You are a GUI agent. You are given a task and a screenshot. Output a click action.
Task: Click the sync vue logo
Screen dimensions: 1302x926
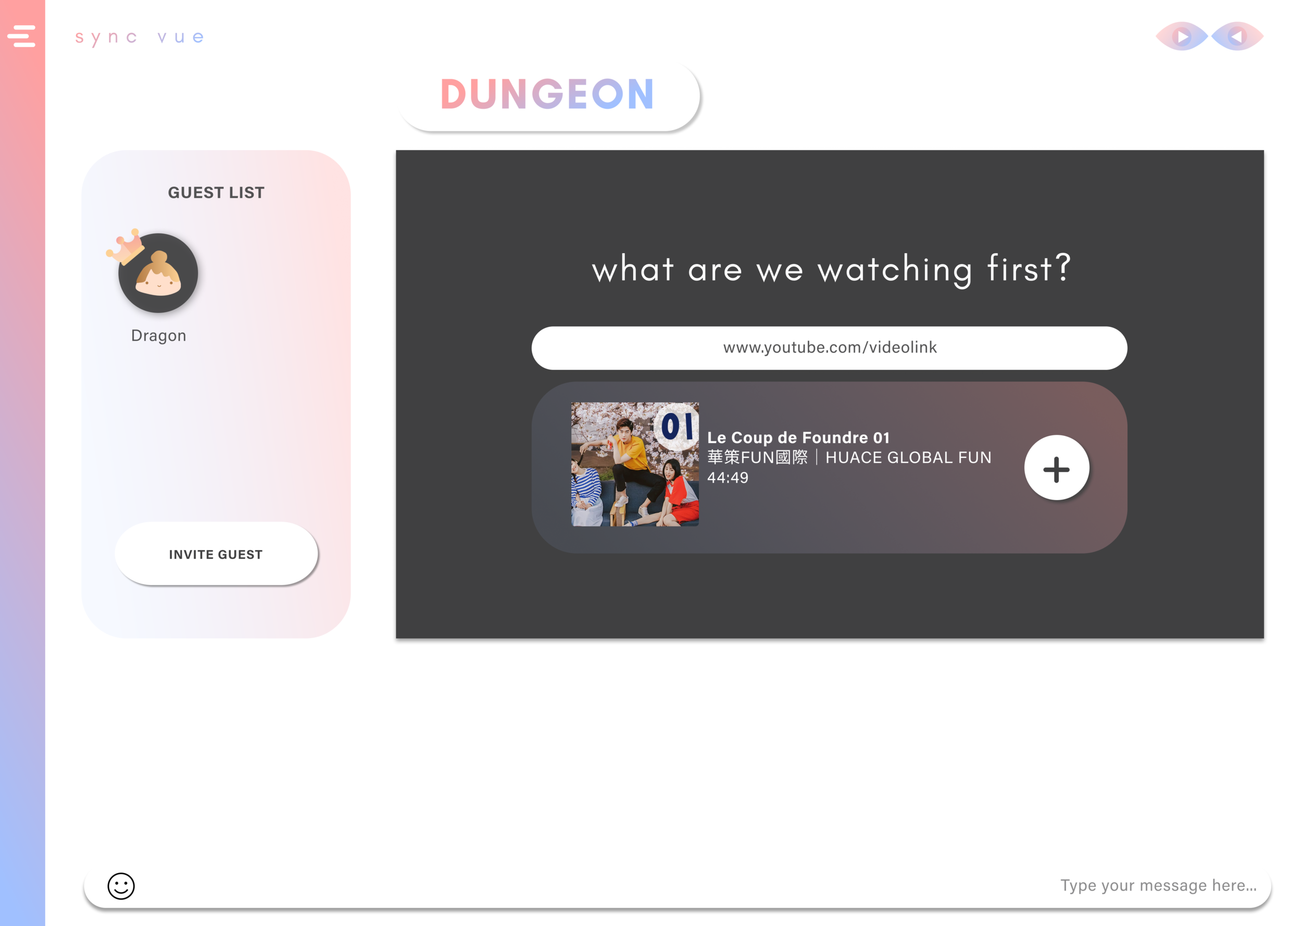(139, 36)
